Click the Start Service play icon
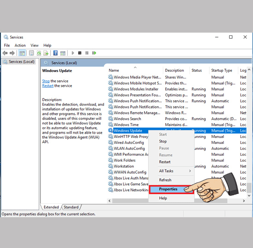 73,53
